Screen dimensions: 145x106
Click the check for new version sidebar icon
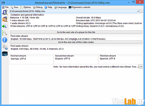(x=5, y=47)
